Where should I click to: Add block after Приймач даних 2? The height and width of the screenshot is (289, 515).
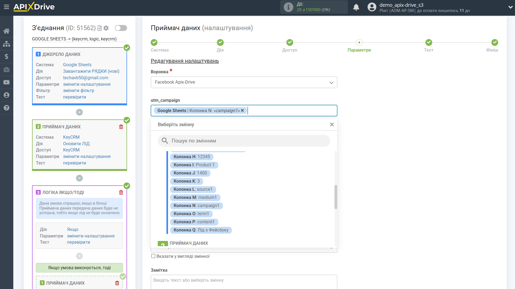[x=79, y=178]
